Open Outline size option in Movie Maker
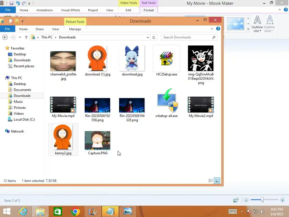 [257, 24]
